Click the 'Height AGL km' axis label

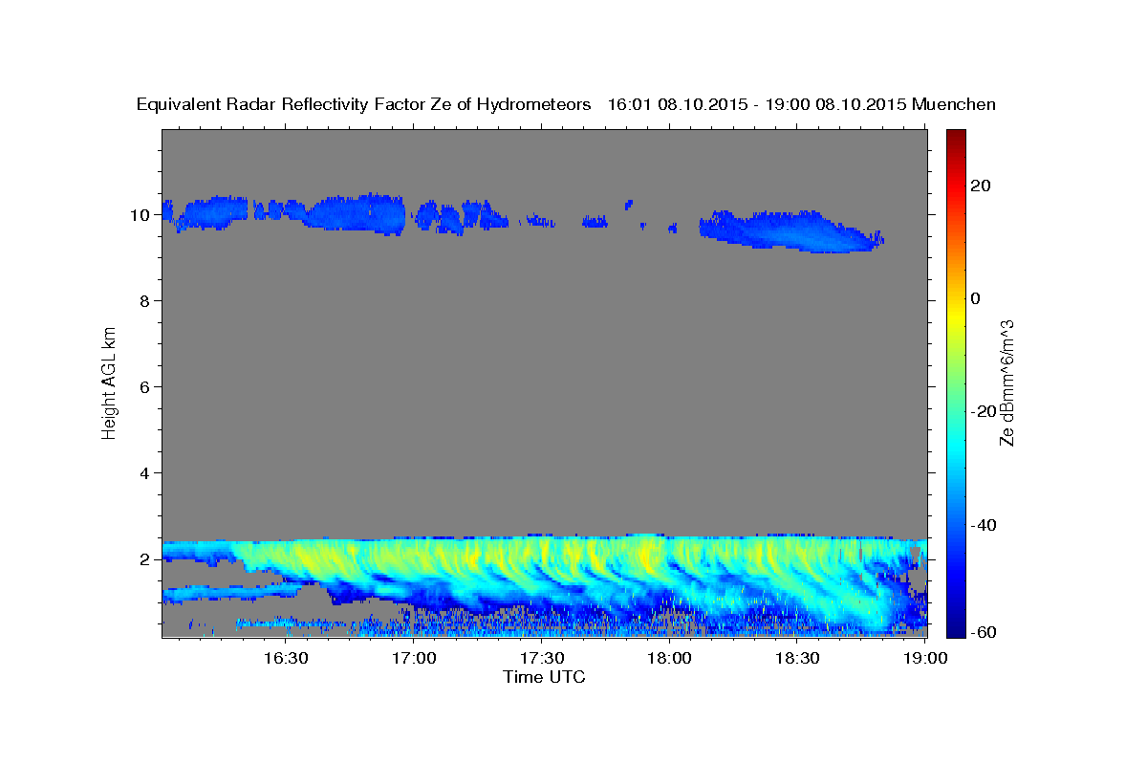109,382
